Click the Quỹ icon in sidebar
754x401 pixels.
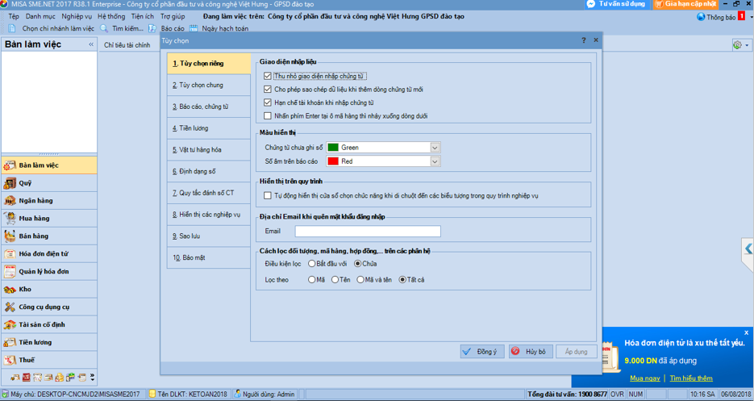pyautogui.click(x=10, y=183)
